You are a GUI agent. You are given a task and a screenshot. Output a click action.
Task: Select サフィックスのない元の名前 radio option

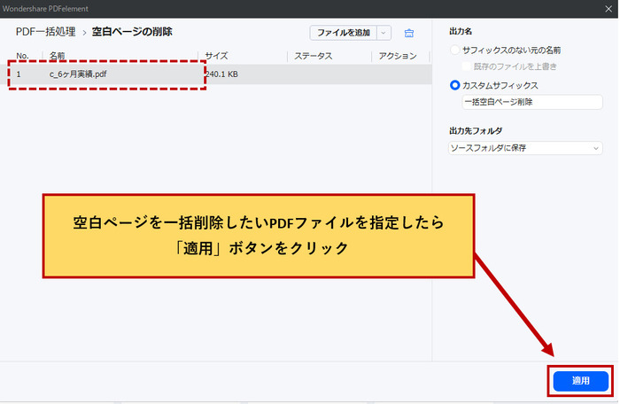tap(454, 50)
